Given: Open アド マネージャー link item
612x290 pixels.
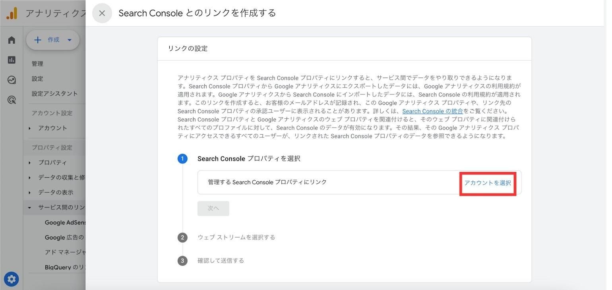Looking at the screenshot, I should pos(65,252).
